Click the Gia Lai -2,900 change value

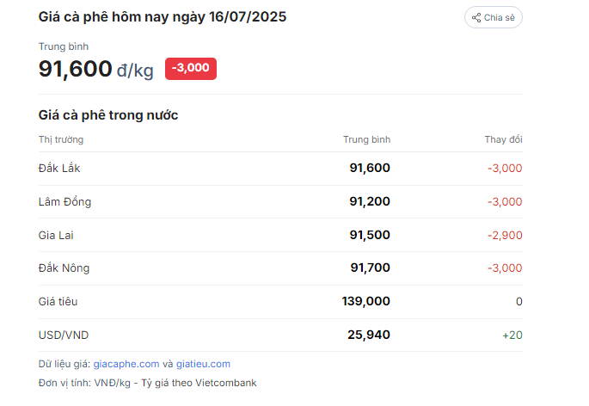(505, 236)
